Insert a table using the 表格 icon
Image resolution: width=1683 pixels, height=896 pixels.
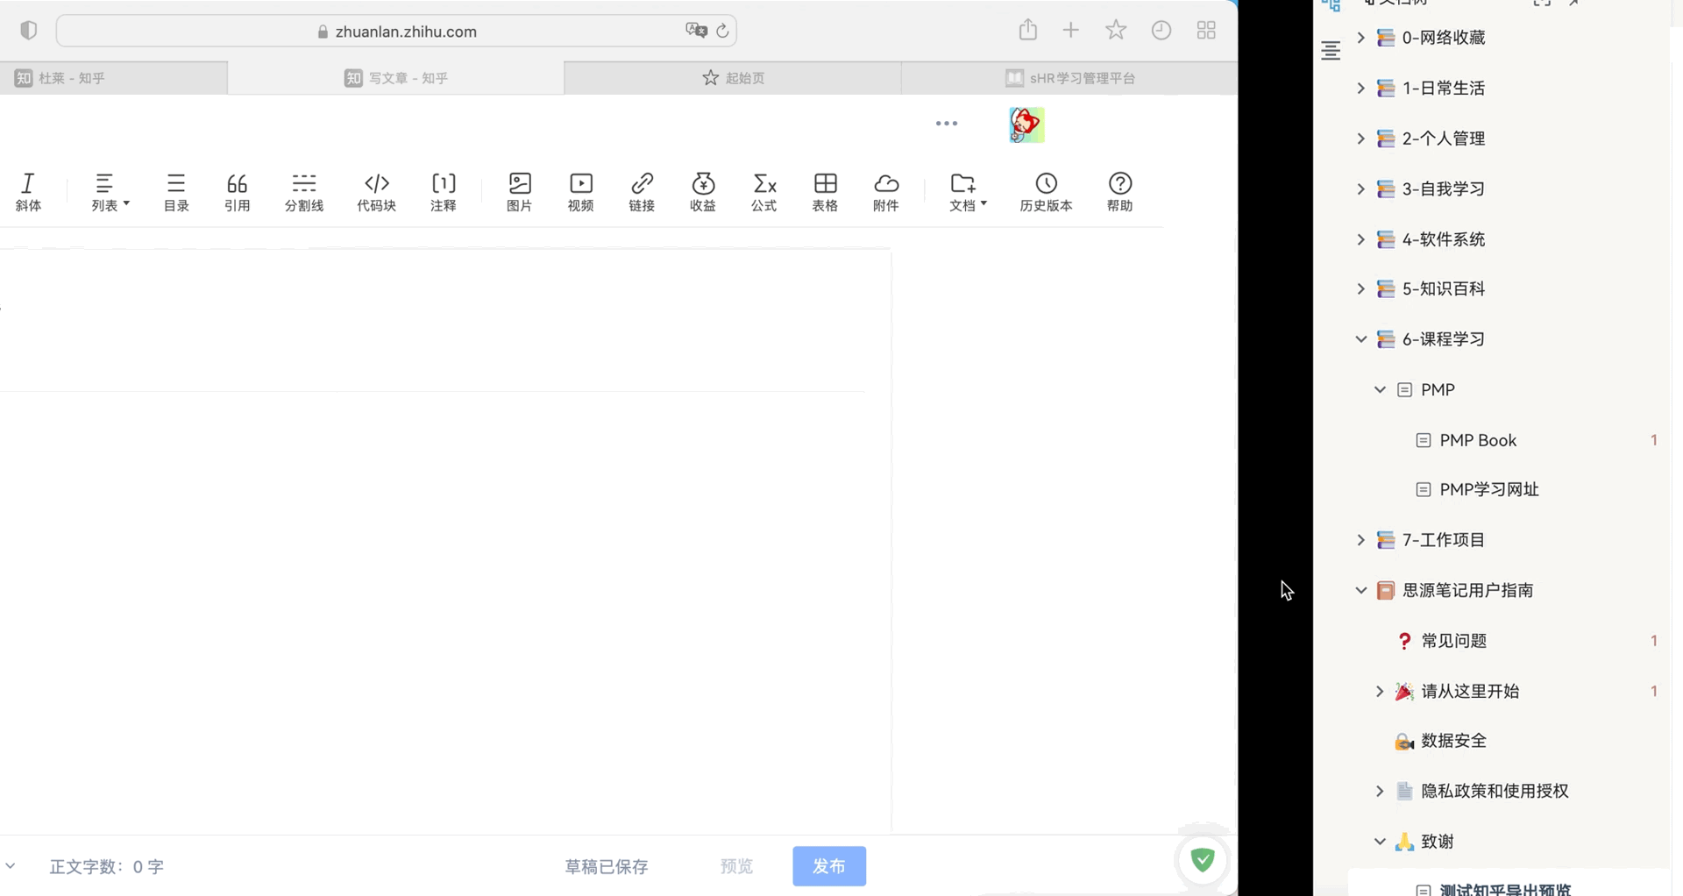tap(825, 191)
